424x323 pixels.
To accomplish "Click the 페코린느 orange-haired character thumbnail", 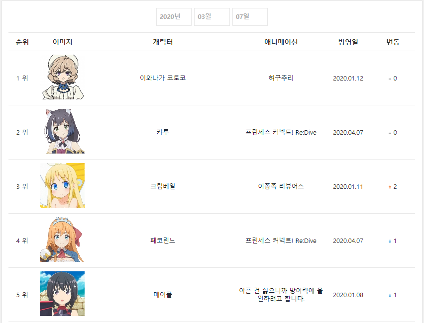I will (62, 240).
